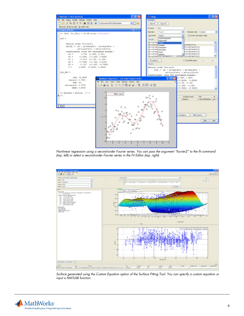This screenshot has width=244, height=316.
Task: Click the Cut scissors icon in MATLAB toolbar
Action: 67,23
